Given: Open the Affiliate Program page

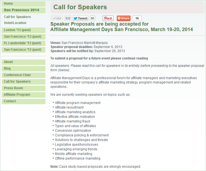Looking at the screenshot, I should coord(23,95).
